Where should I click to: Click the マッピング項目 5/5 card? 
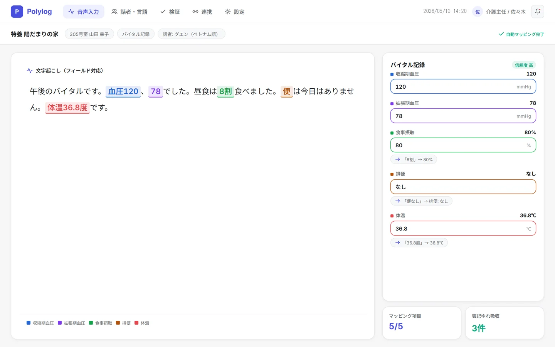422,323
